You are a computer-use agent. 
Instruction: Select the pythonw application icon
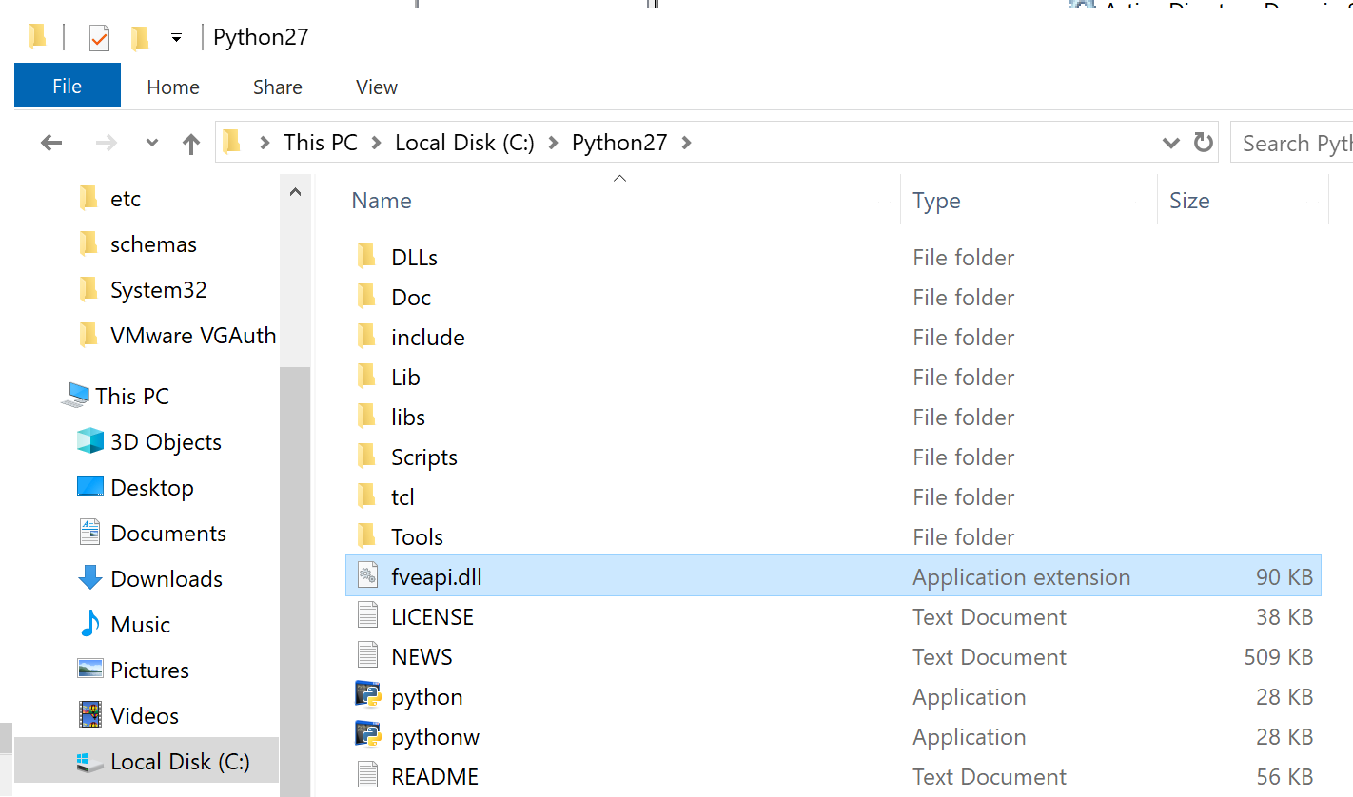(367, 736)
